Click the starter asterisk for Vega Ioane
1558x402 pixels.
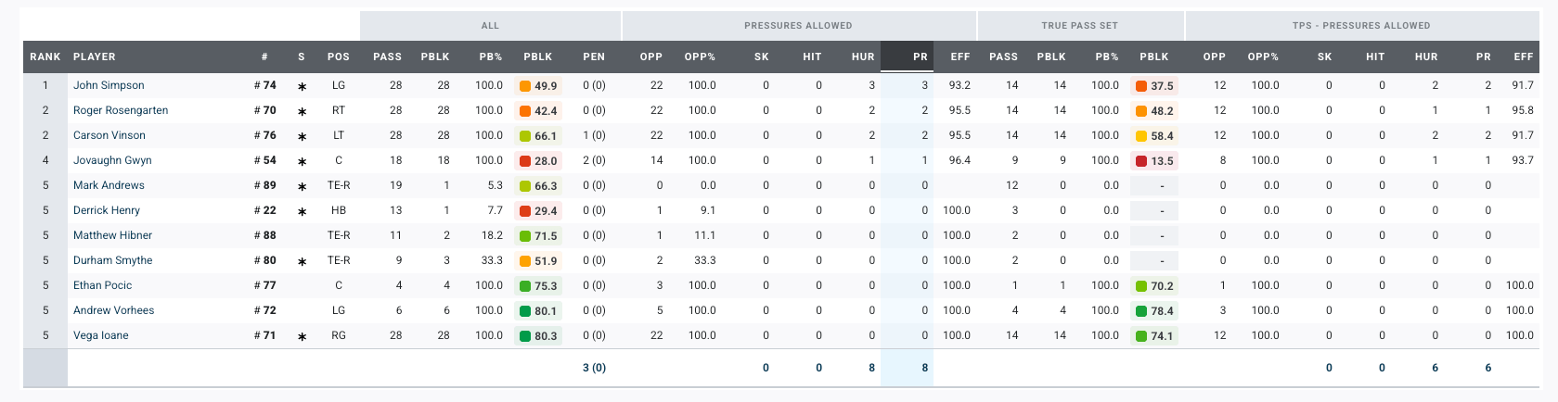click(302, 336)
